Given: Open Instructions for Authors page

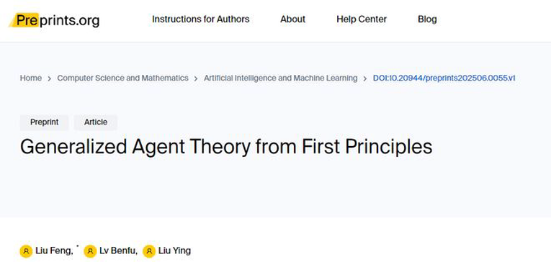Looking at the screenshot, I should [201, 19].
